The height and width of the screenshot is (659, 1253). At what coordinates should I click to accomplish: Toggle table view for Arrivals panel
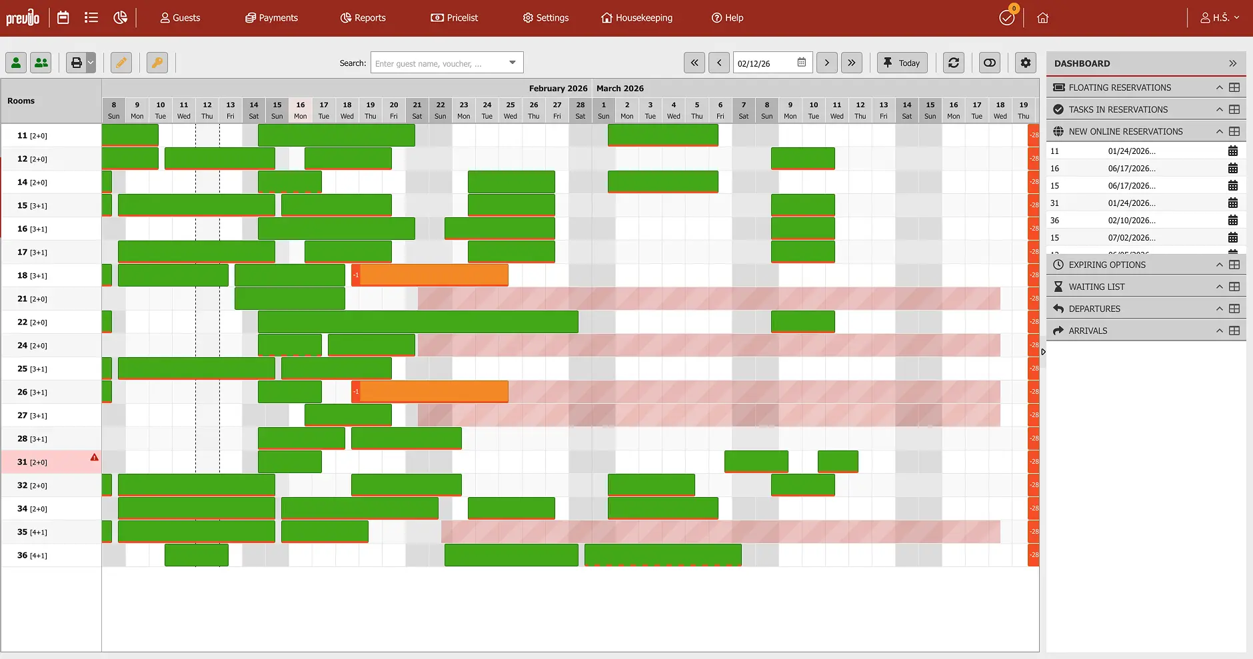coord(1234,330)
